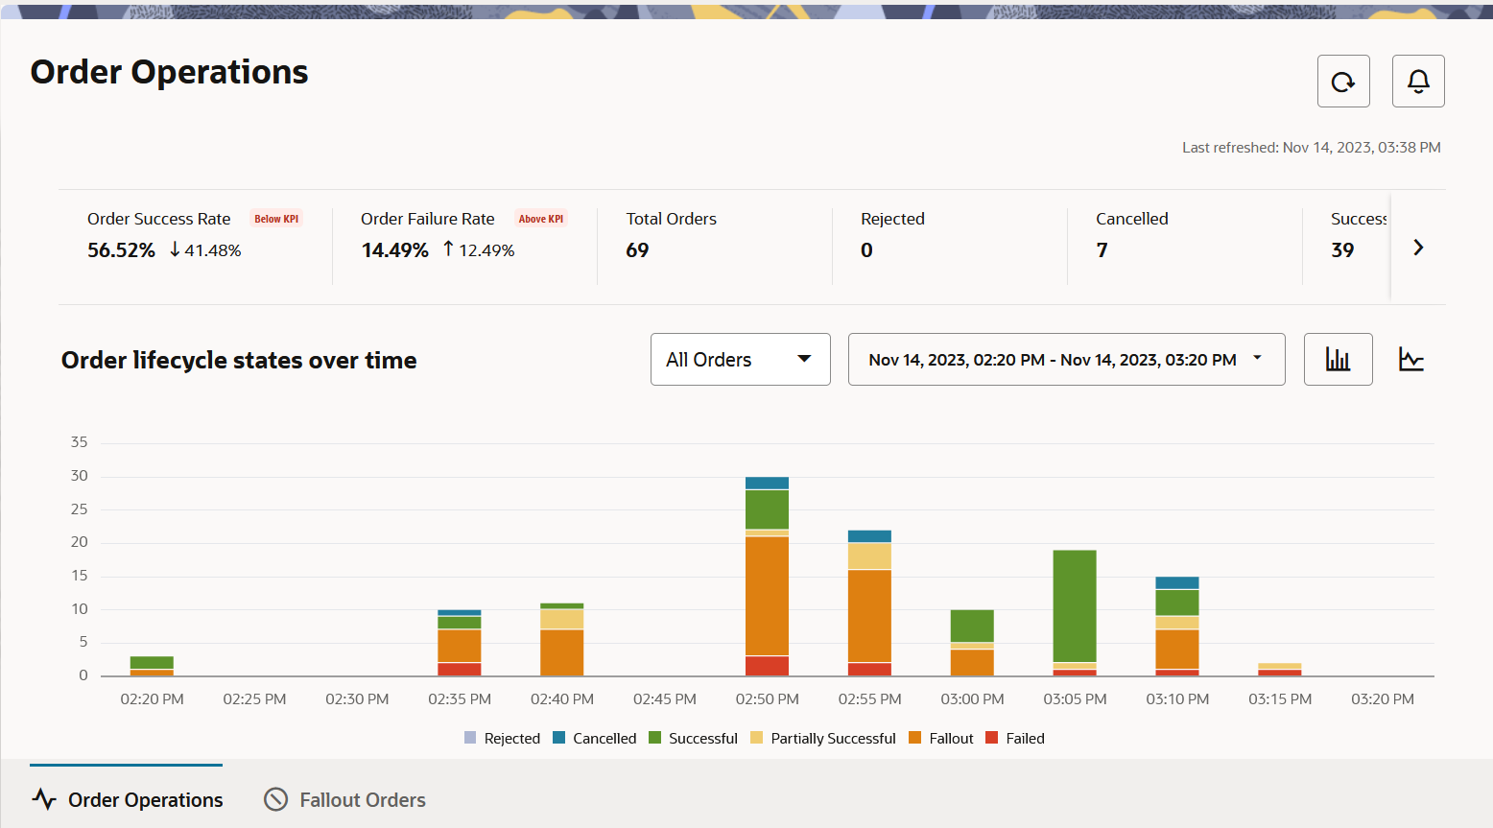Switch to line chart view
This screenshot has height=828, width=1493.
click(1410, 360)
